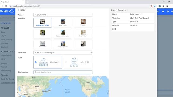Open Roaming in the sidebar
The height and width of the screenshot is (97, 173).
coord(4,43)
